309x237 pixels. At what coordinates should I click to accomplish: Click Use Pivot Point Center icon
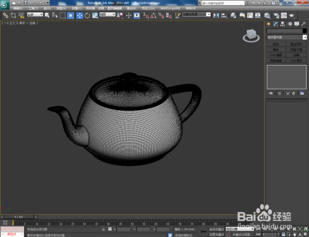pos(120,15)
